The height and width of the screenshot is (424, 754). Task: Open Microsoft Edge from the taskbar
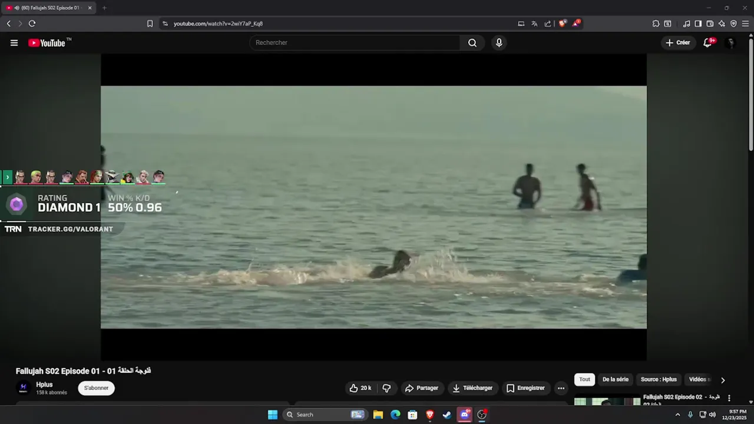pyautogui.click(x=395, y=415)
